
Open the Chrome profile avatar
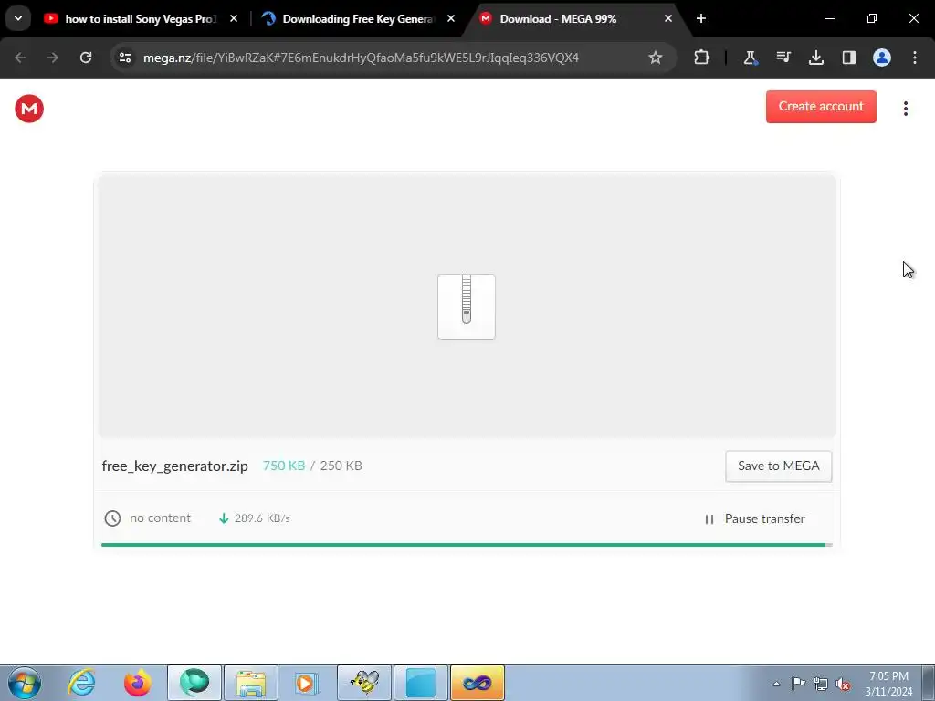pos(882,58)
